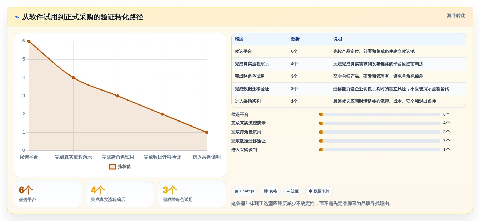This screenshot has height=221, width=480.
Task: Click the lightning icon beside the title
Action: [x=17, y=17]
